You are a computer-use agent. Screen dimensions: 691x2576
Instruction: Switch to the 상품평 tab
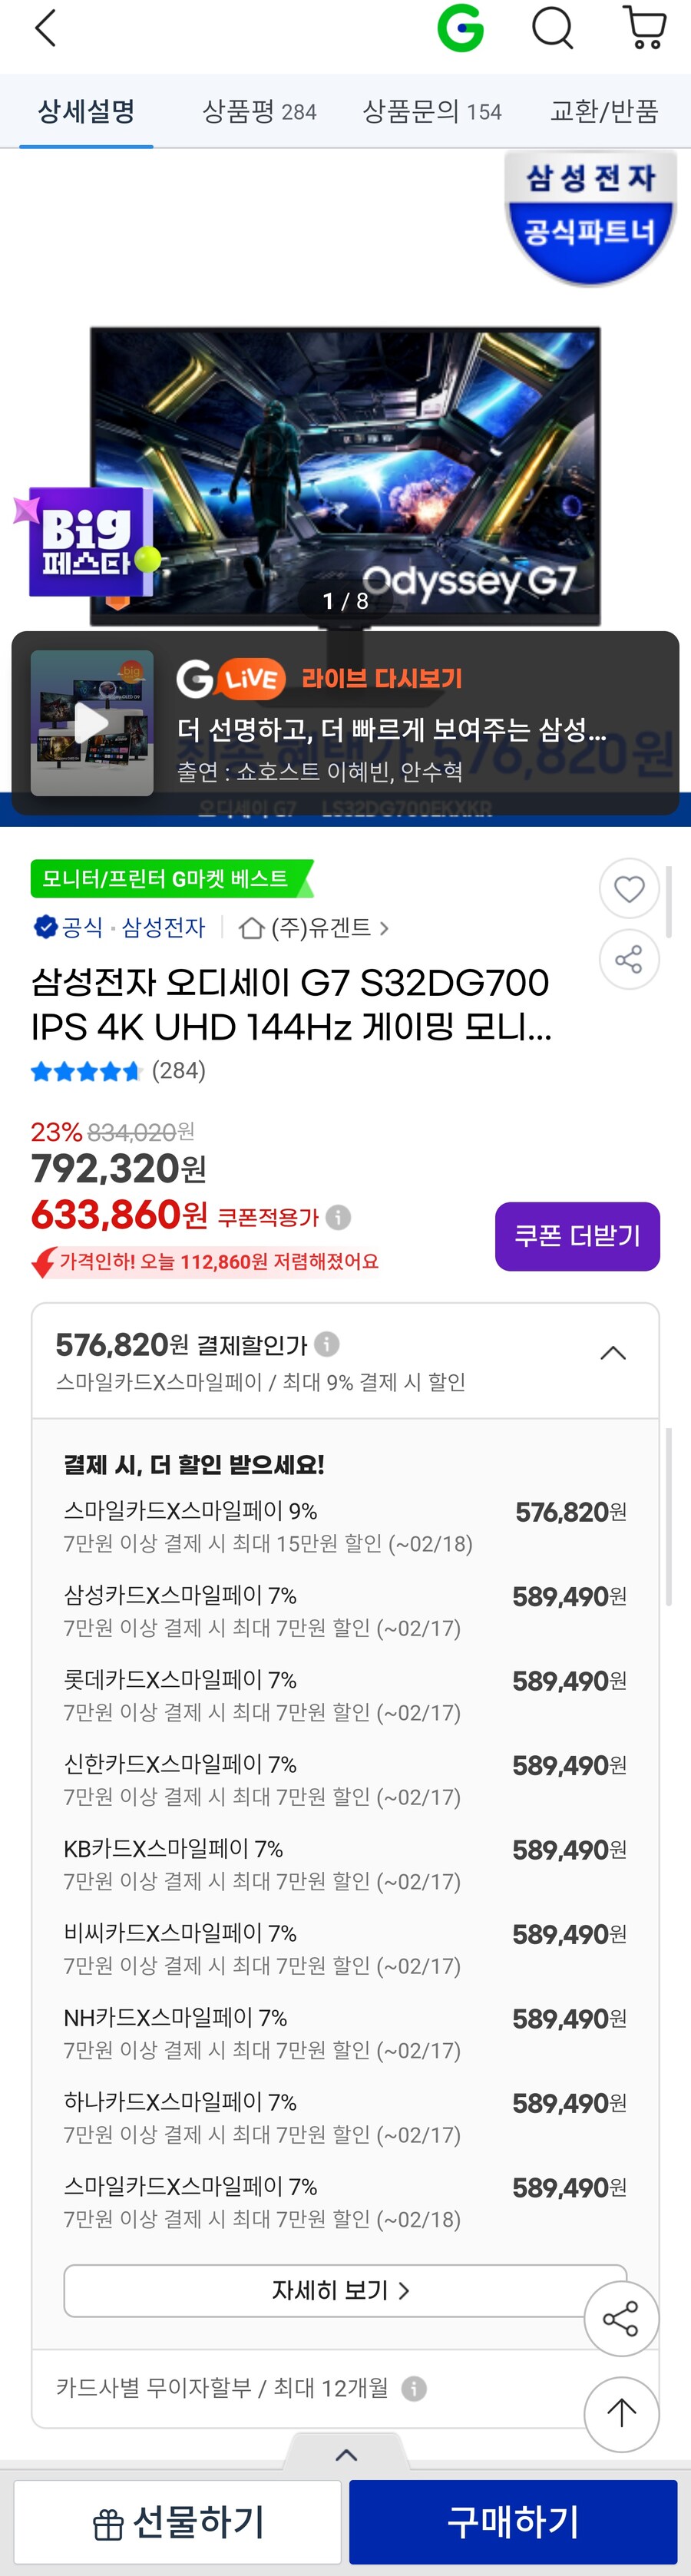pyautogui.click(x=260, y=111)
